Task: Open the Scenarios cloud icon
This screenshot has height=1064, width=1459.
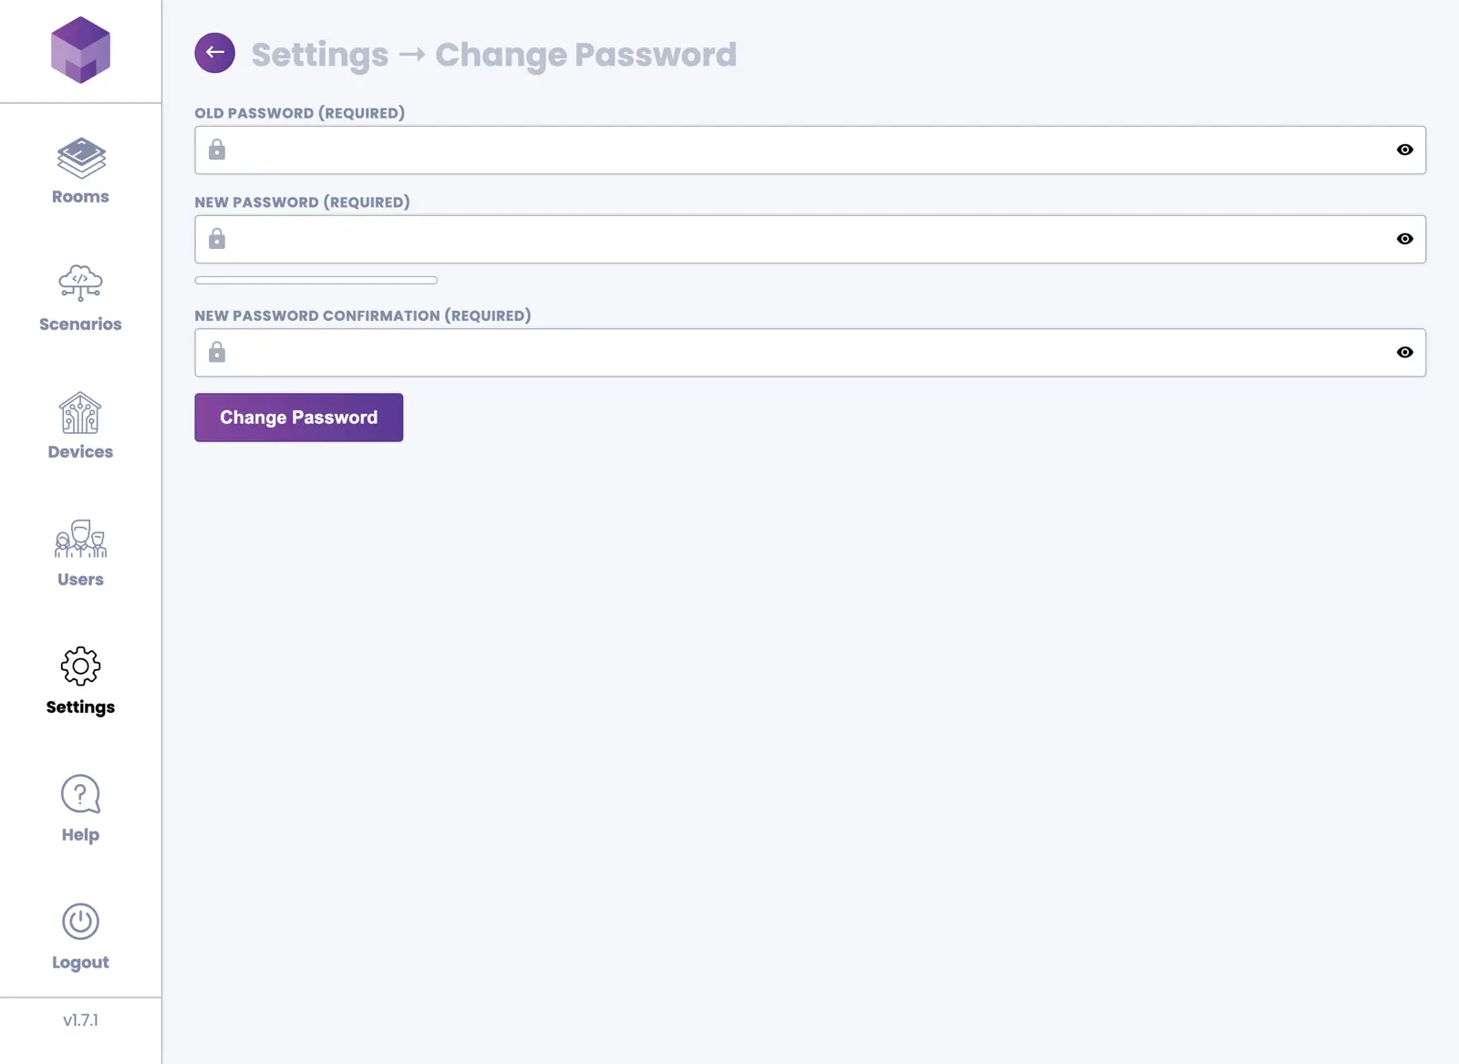Action: (80, 283)
